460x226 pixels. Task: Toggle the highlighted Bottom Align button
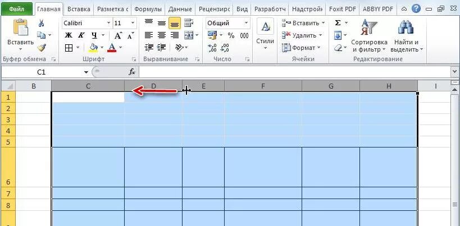pyautogui.click(x=175, y=23)
